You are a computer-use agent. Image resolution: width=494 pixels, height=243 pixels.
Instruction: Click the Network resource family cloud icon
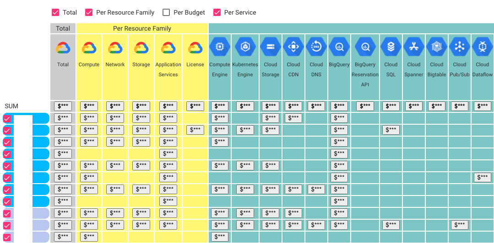(x=115, y=48)
